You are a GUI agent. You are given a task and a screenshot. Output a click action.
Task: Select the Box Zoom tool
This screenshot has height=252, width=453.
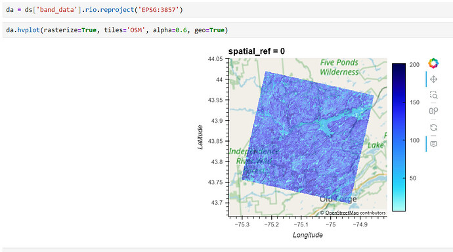tap(433, 95)
